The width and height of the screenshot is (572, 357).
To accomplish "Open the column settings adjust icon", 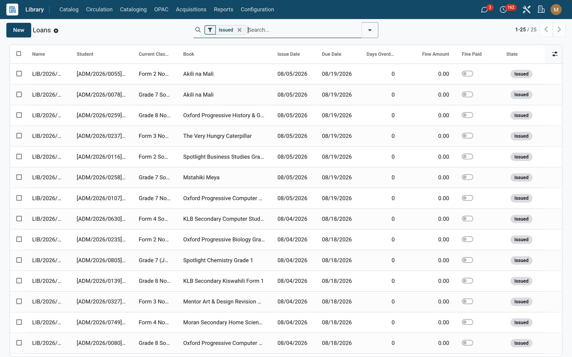I will coord(554,54).
